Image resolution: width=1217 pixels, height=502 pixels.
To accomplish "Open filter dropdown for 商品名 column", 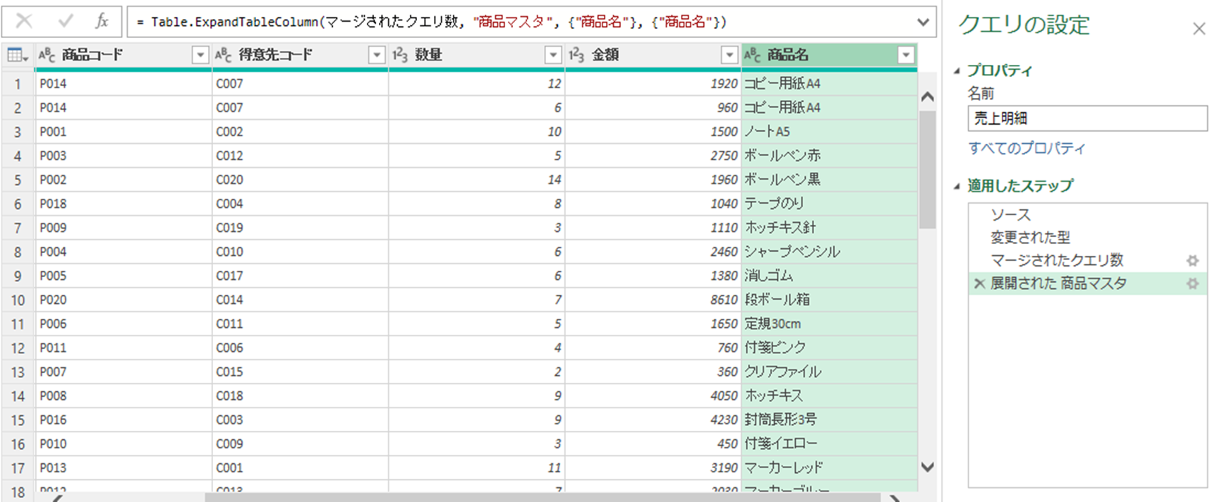I will (x=906, y=55).
